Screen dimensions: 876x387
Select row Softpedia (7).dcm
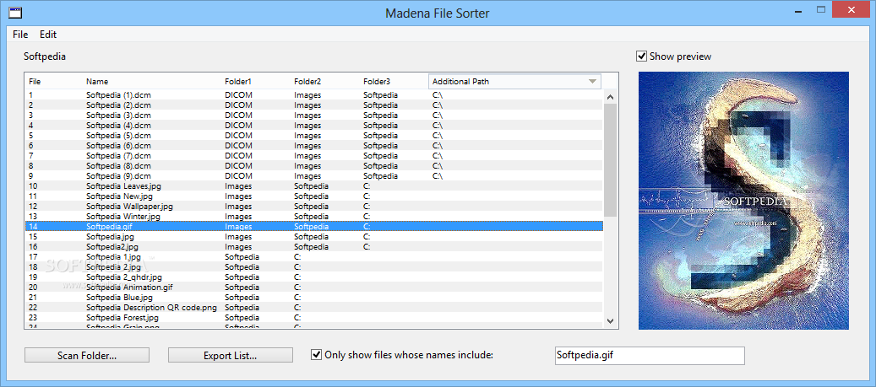point(314,155)
